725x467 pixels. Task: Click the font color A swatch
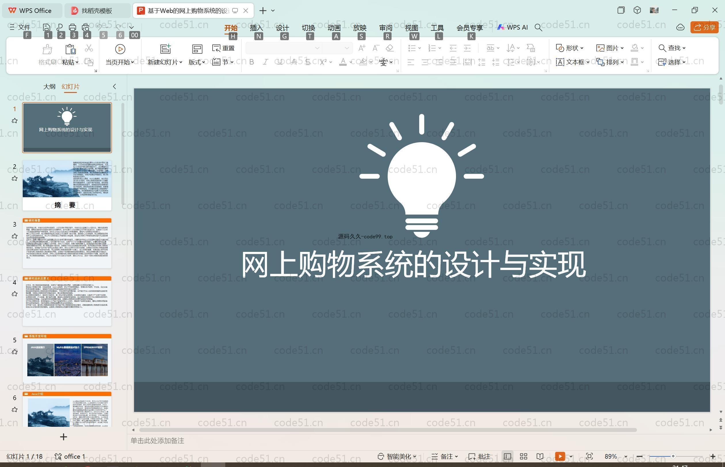pos(343,62)
